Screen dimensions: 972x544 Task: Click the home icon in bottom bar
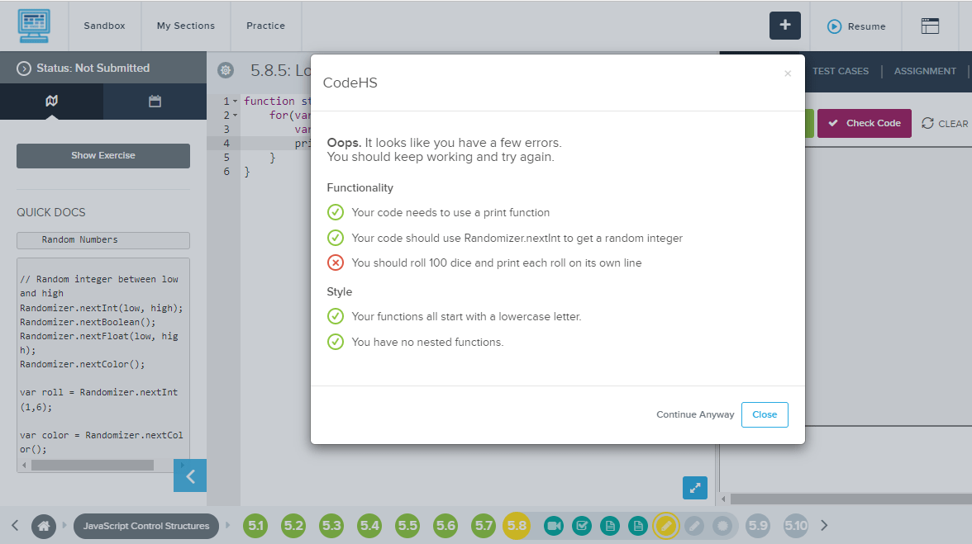tap(43, 526)
